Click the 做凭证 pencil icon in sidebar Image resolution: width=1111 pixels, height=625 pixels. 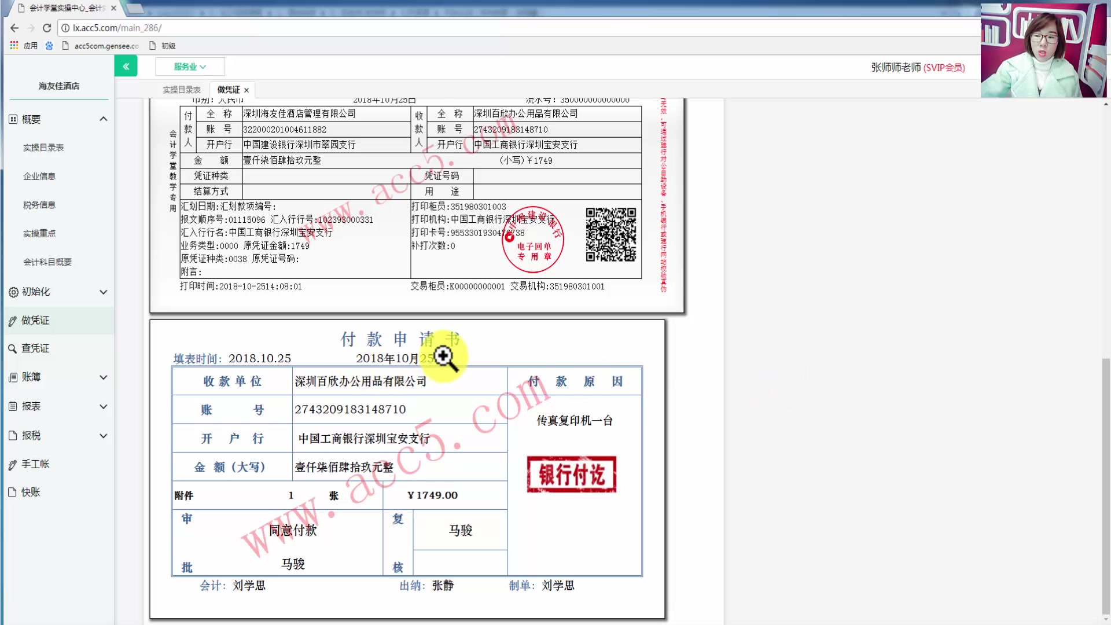pyautogui.click(x=13, y=321)
